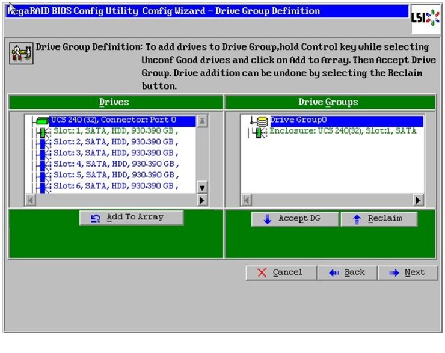The height and width of the screenshot is (353, 445).
Task: Select Slot: 1, SATA, HDD drive row
Action: tap(116, 131)
